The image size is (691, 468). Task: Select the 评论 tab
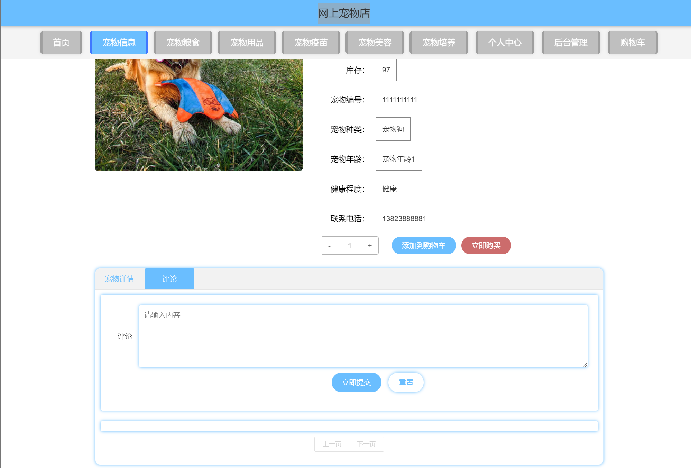click(169, 279)
